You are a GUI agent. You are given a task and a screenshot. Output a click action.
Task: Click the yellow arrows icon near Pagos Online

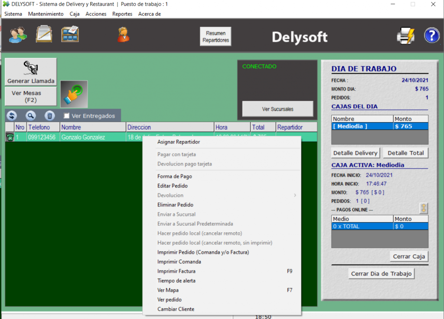coord(424,209)
